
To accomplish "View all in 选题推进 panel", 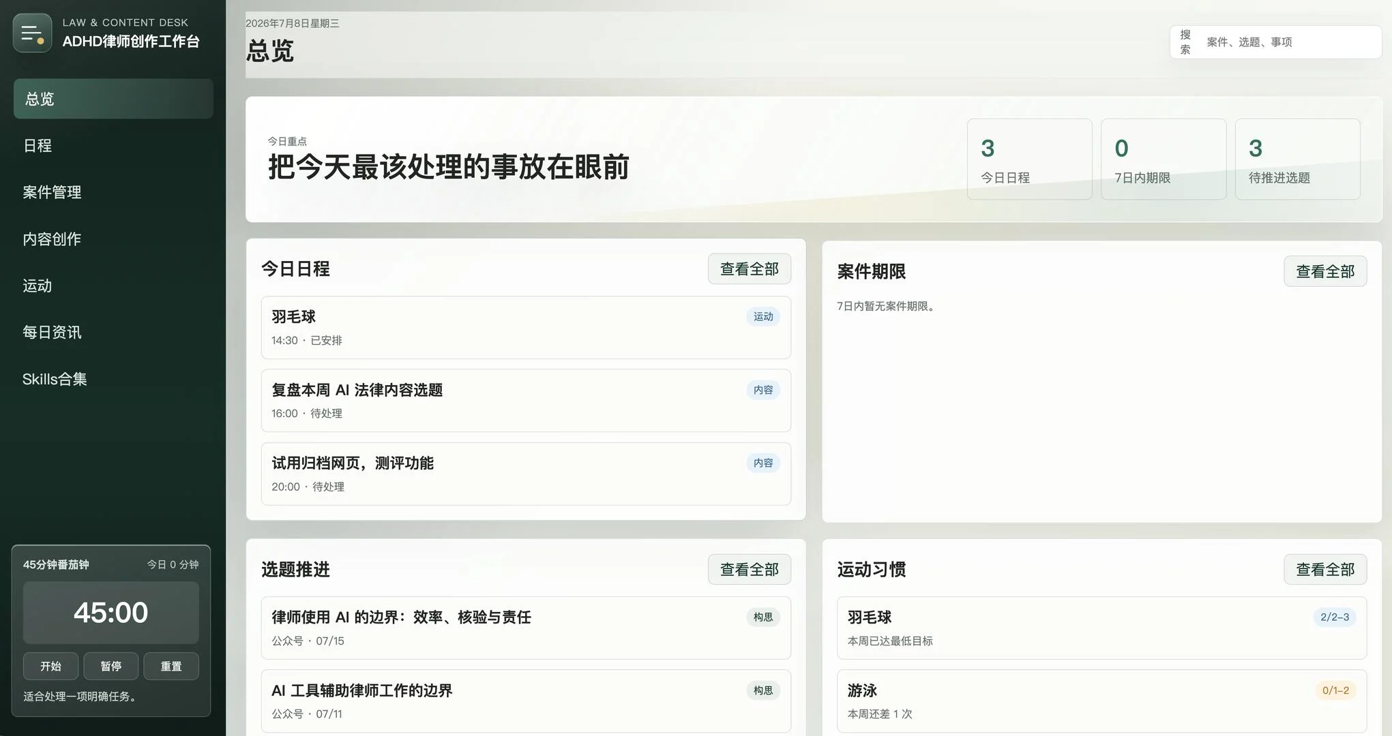I will (x=749, y=569).
